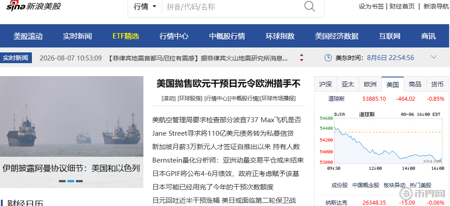Select the third slideshow indicator dash

tap(80, 181)
